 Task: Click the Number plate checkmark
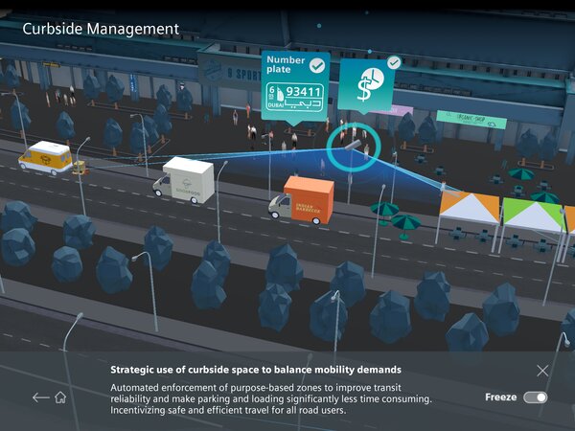click(x=317, y=65)
